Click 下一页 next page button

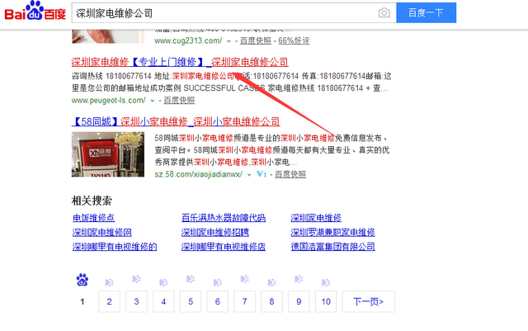coord(369,301)
